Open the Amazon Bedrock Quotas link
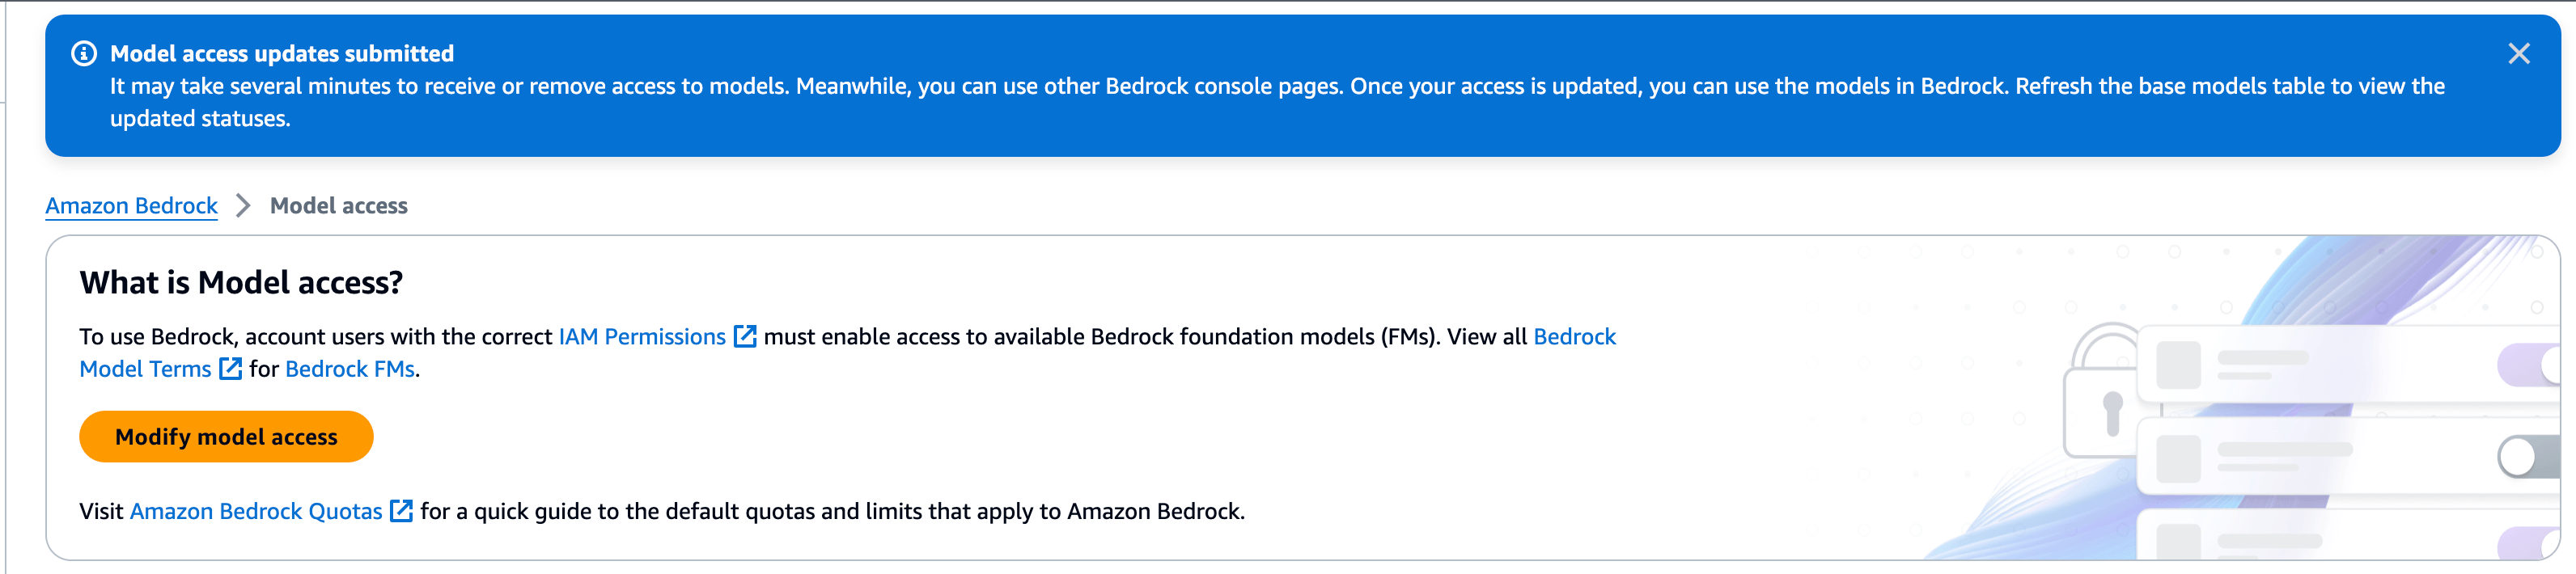 [256, 512]
